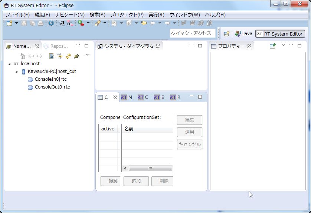Click the Open Perspective icon
This screenshot has height=213, width=311.
coord(226,34)
